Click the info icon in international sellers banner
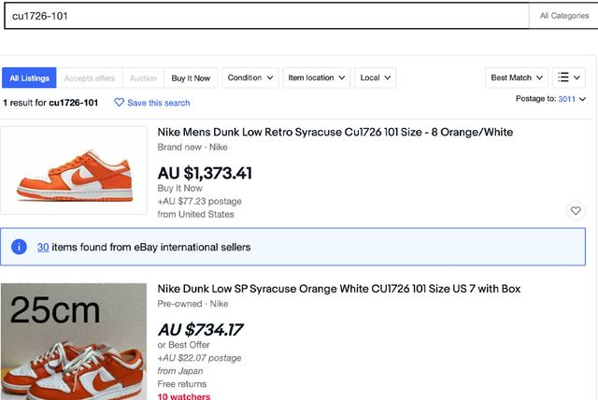This screenshot has height=400, width=598. [x=19, y=247]
